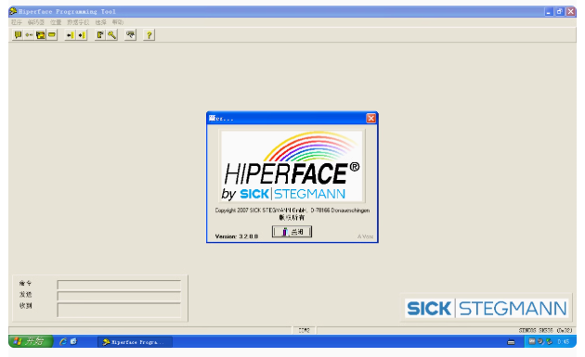The height and width of the screenshot is (357, 585).
Task: Click the yellow save-disk toolbar icon
Action: click(40, 35)
